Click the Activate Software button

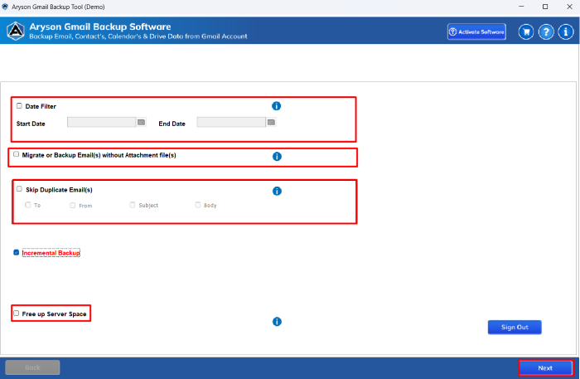click(476, 32)
